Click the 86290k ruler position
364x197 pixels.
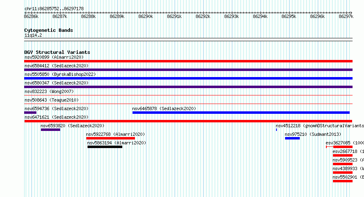click(146, 16)
